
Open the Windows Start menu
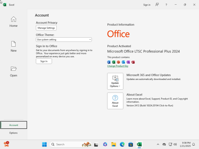44,144
